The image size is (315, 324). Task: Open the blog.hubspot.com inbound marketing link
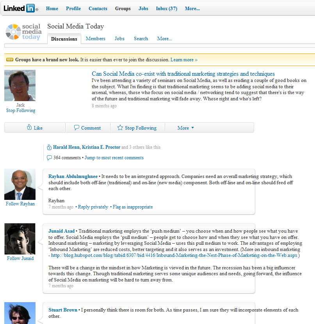tap(174, 255)
